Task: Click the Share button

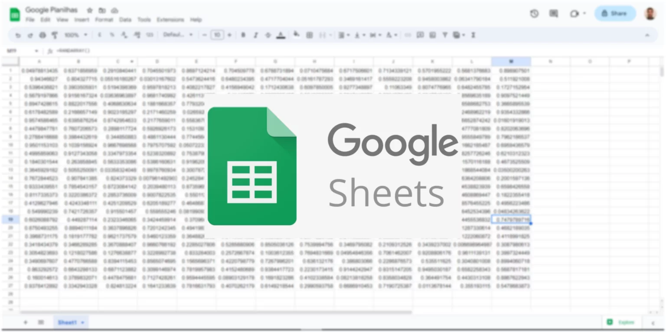Action: click(614, 13)
